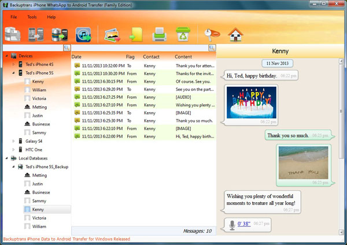347x245 pixels.
Task: Click the microphone icon of the audio message
Action: click(232, 225)
